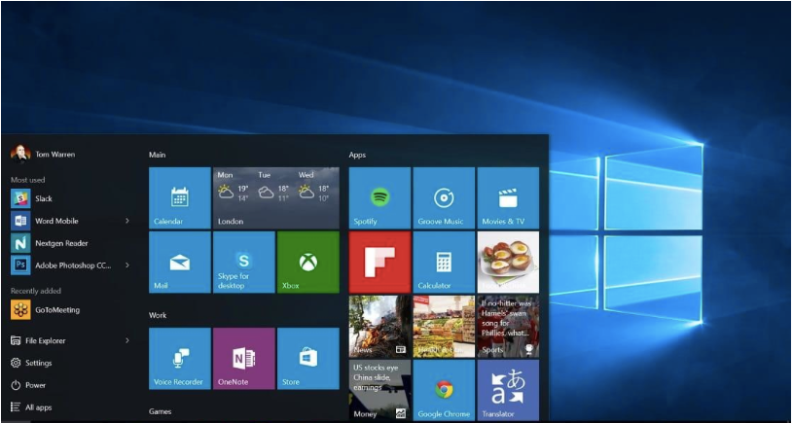Image resolution: width=793 pixels, height=423 pixels.
Task: Open the Xbox tile
Action: click(308, 263)
